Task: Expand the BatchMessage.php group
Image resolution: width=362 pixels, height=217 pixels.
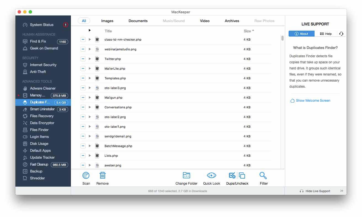Action: pyautogui.click(x=90, y=146)
